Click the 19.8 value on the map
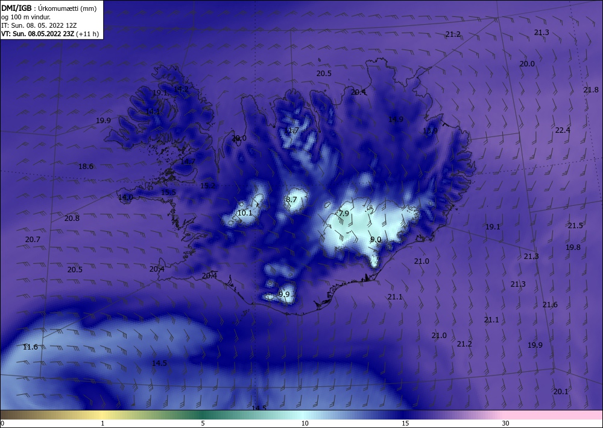Screen dimensions: 603x428 573,248
